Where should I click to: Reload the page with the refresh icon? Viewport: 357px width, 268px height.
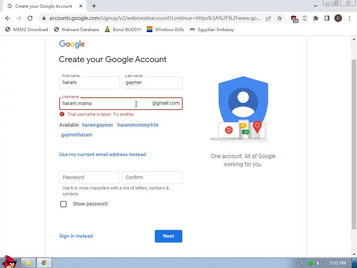point(30,18)
